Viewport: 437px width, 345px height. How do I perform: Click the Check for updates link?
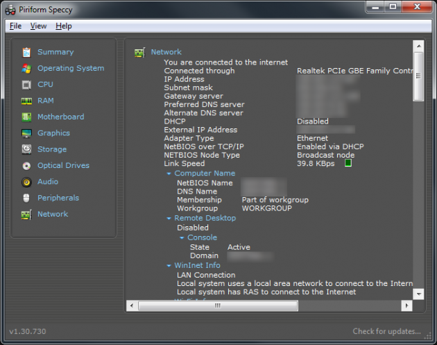tap(386, 331)
